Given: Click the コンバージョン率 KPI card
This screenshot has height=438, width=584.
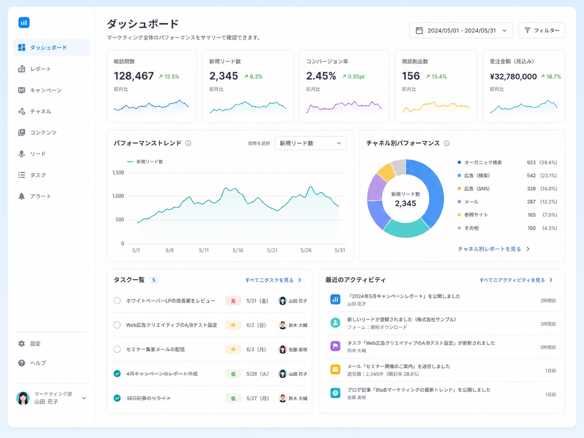Looking at the screenshot, I should click(x=344, y=86).
